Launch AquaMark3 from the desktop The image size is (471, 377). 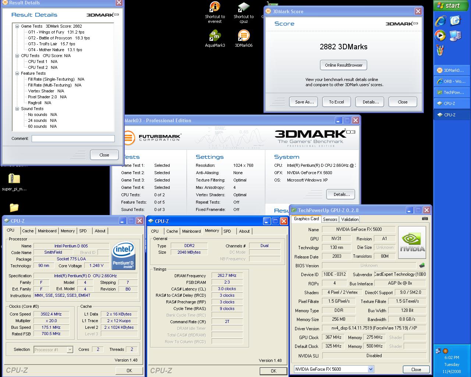tap(215, 39)
